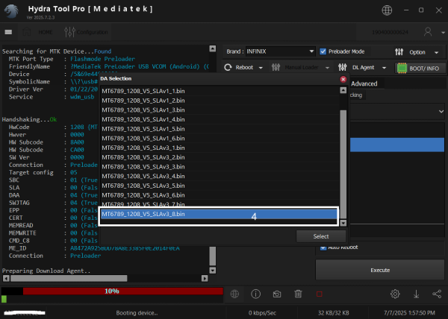The height and width of the screenshot is (319, 448).
Task: Expand the user account dropdown arrow
Action: point(443,33)
